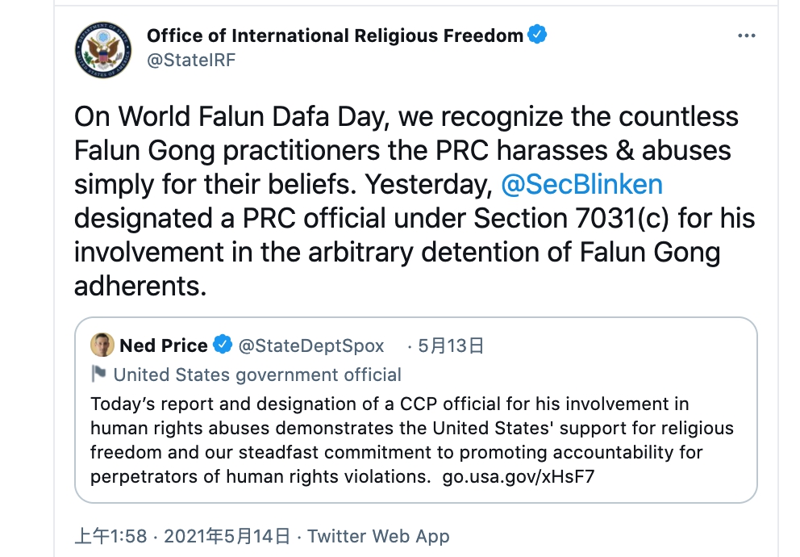The image size is (800, 557).
Task: Click Ned Price's blue verified checkmark
Action: (x=222, y=346)
